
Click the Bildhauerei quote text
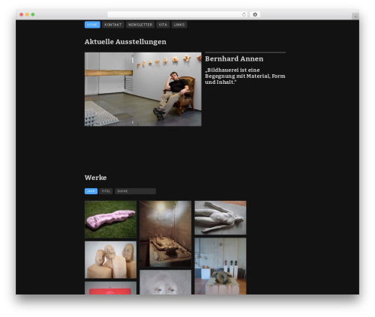tap(245, 76)
